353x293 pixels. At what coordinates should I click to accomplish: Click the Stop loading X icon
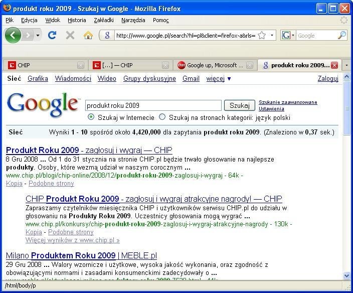click(70, 35)
